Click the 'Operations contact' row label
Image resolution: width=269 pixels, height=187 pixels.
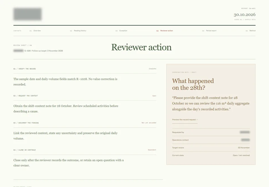180,140
